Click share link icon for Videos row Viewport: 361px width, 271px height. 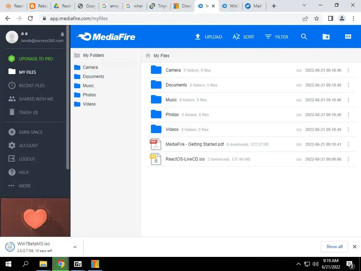(299, 130)
